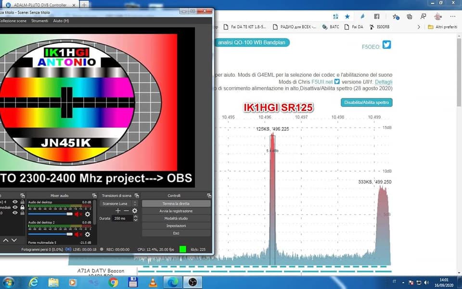Undock the Mixer audio panel
Screen dimensions: 462x289
pyautogui.click(x=94, y=196)
